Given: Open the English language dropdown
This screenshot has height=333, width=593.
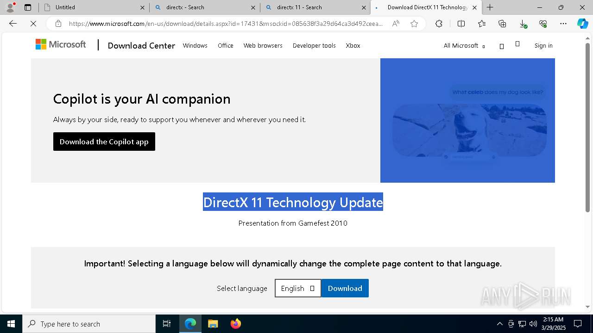Looking at the screenshot, I should pos(298,288).
